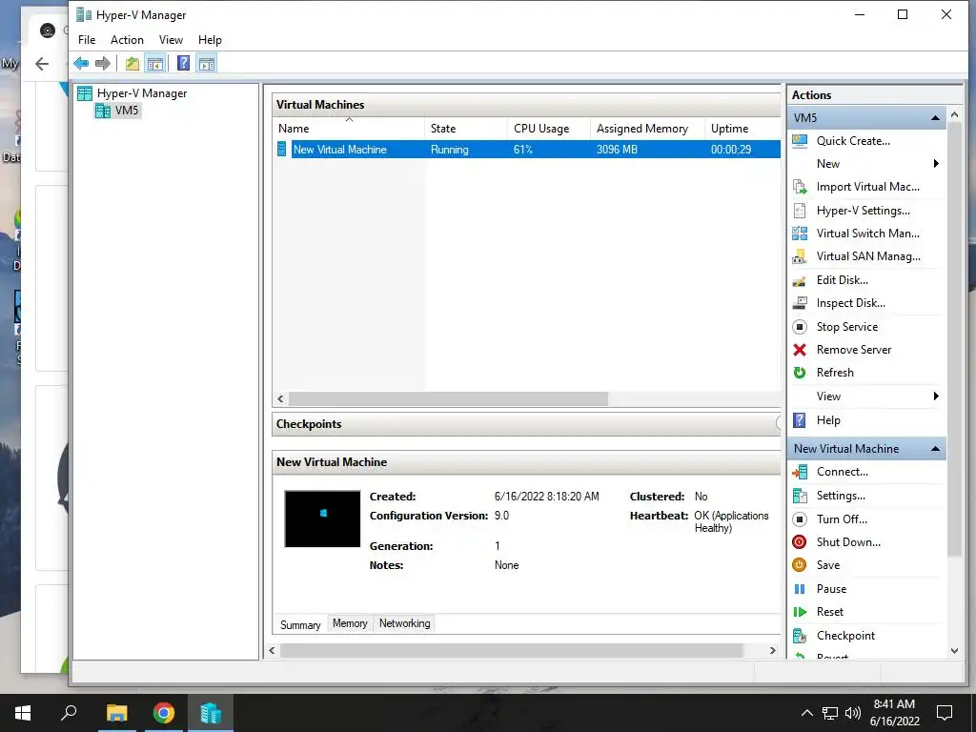The width and height of the screenshot is (976, 732).
Task: Open File Explorer from taskbar
Action: point(116,713)
